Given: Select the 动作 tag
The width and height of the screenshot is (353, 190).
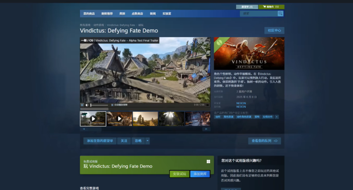Looking at the screenshot, I should [218, 117].
